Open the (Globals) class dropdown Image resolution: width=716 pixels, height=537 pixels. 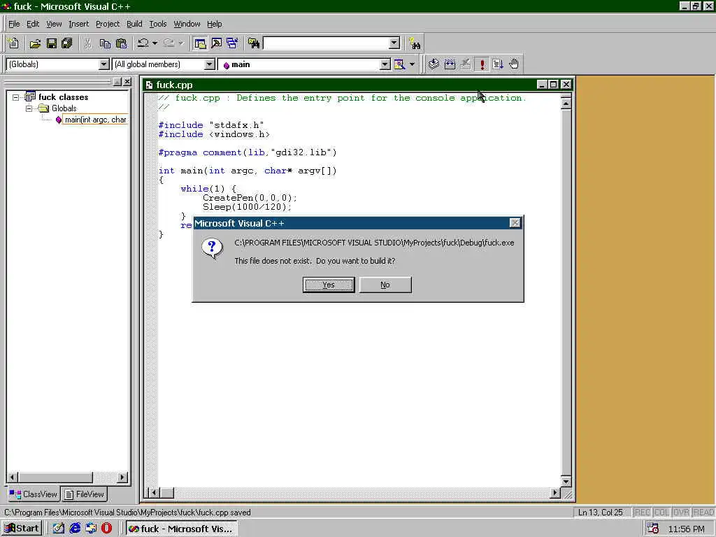(103, 64)
